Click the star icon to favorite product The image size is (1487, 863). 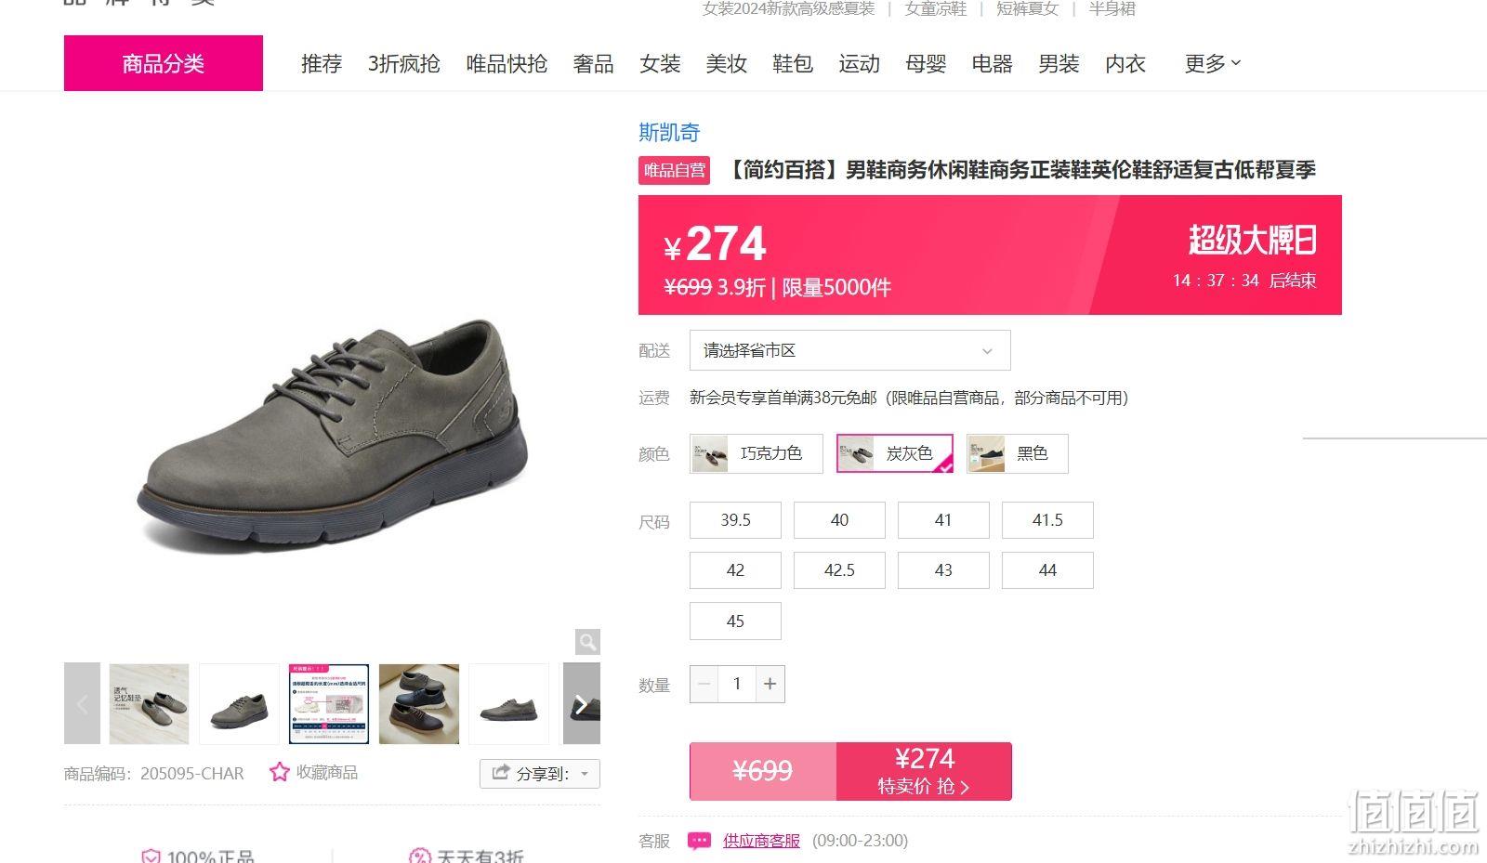280,772
